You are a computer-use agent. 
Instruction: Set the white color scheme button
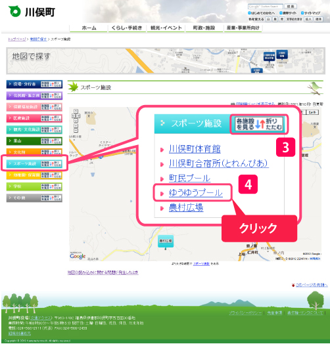[268, 19]
